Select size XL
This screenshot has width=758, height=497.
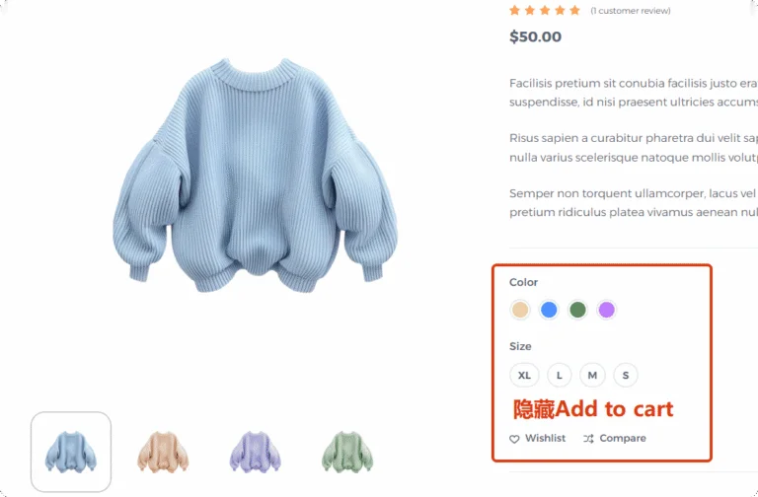pos(524,376)
